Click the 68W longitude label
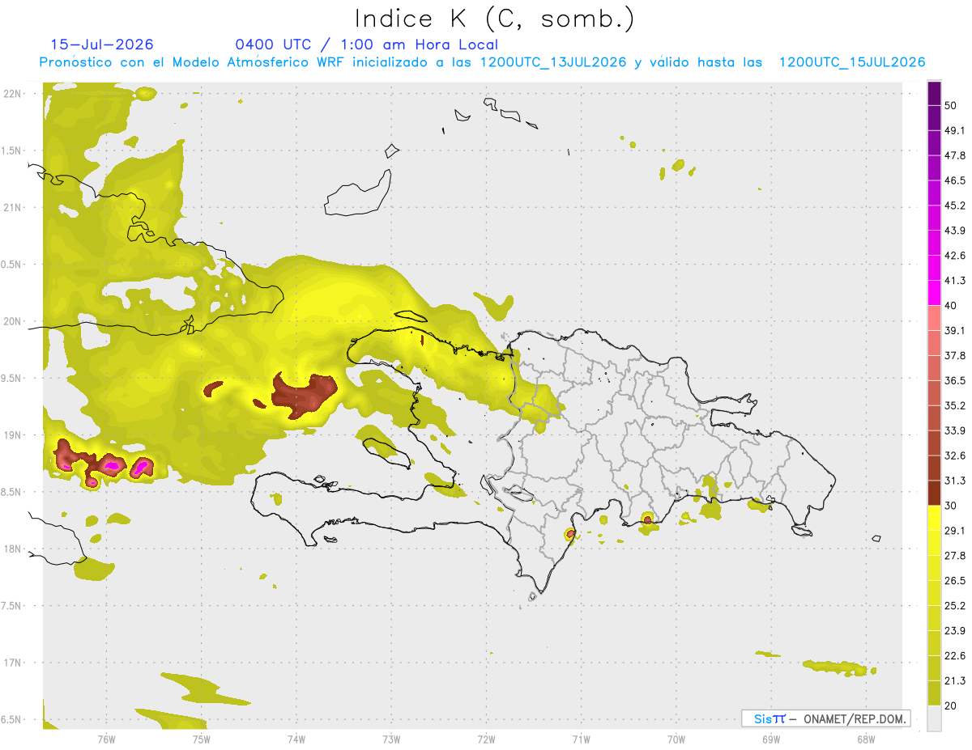 (x=866, y=739)
